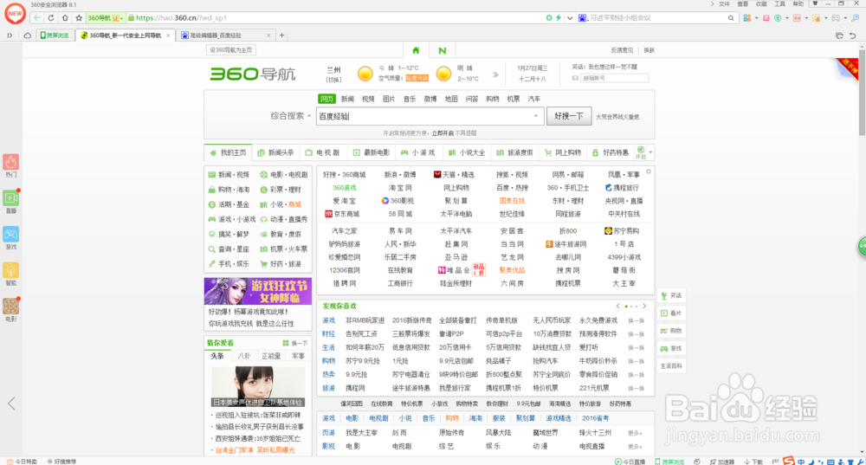Open the 综合搜索 engine dropdown
Image resolution: width=866 pixels, height=465 pixels.
[x=290, y=116]
